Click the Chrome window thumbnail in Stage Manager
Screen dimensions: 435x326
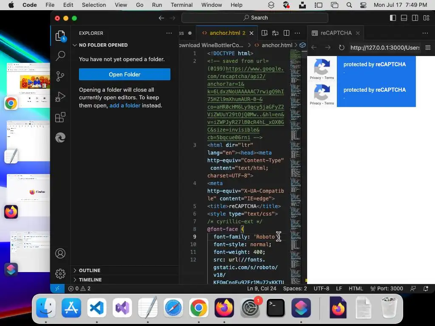(x=28, y=85)
